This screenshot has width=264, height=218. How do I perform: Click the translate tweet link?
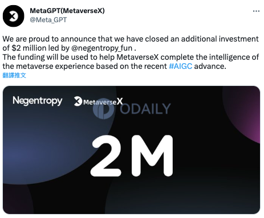[14, 75]
